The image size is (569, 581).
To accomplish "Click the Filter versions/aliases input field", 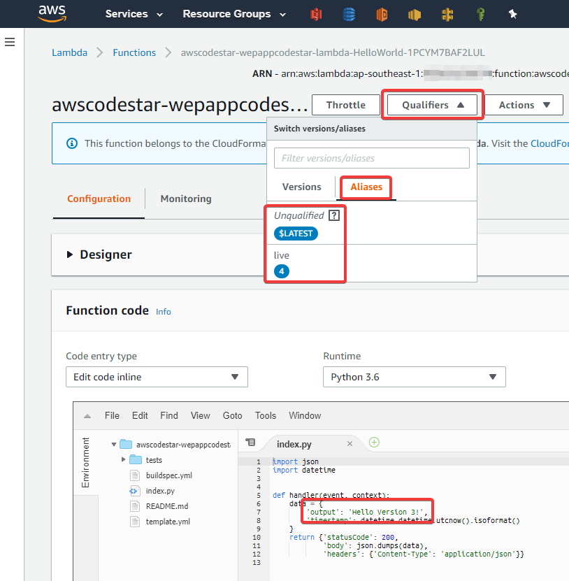I will click(x=372, y=158).
